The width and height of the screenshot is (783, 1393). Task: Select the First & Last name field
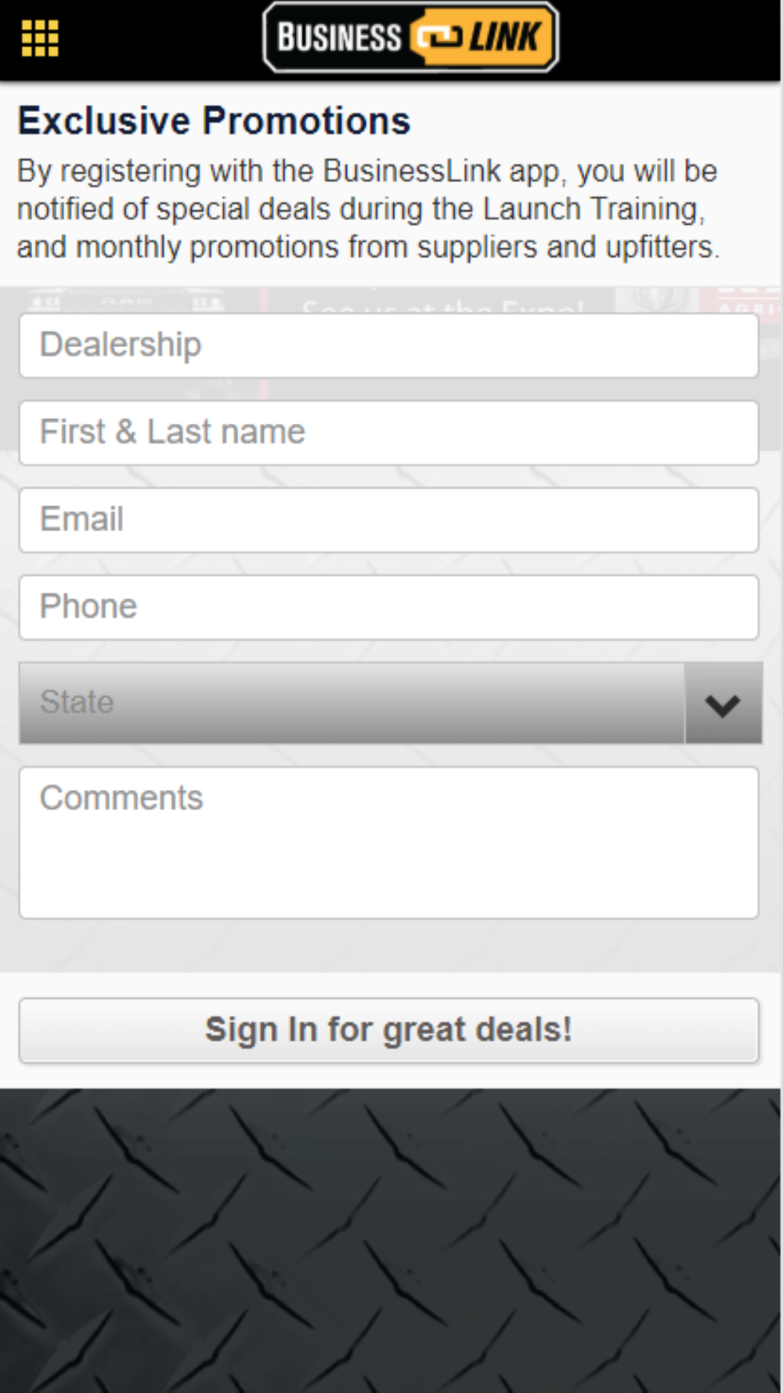click(388, 432)
